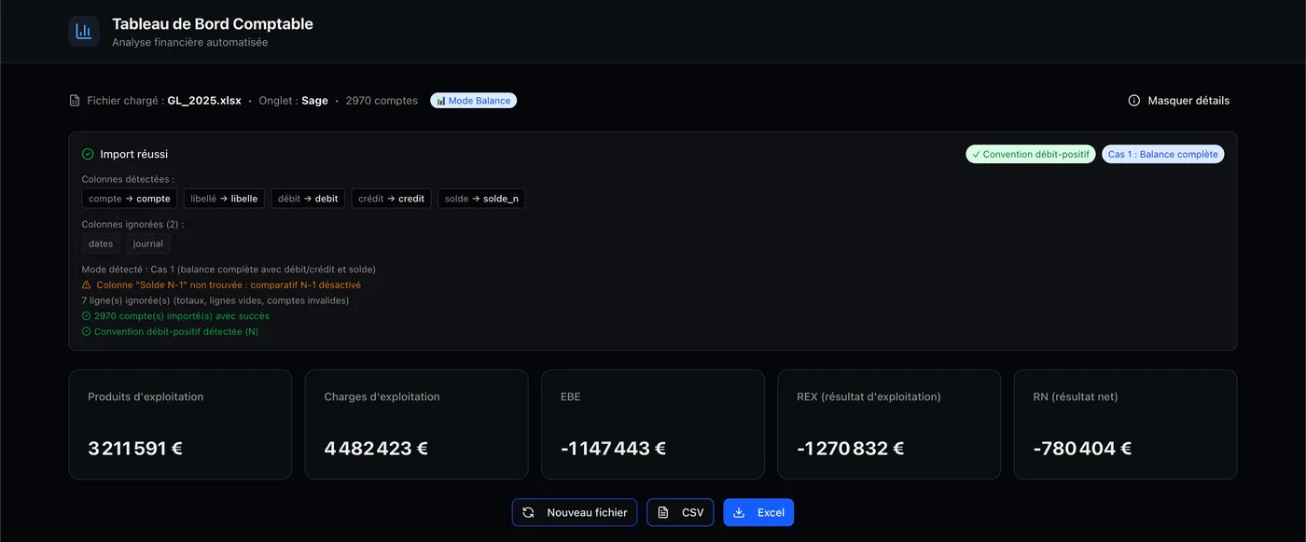Click the value '-780 404 €'
This screenshot has height=542, width=1306.
1083,449
